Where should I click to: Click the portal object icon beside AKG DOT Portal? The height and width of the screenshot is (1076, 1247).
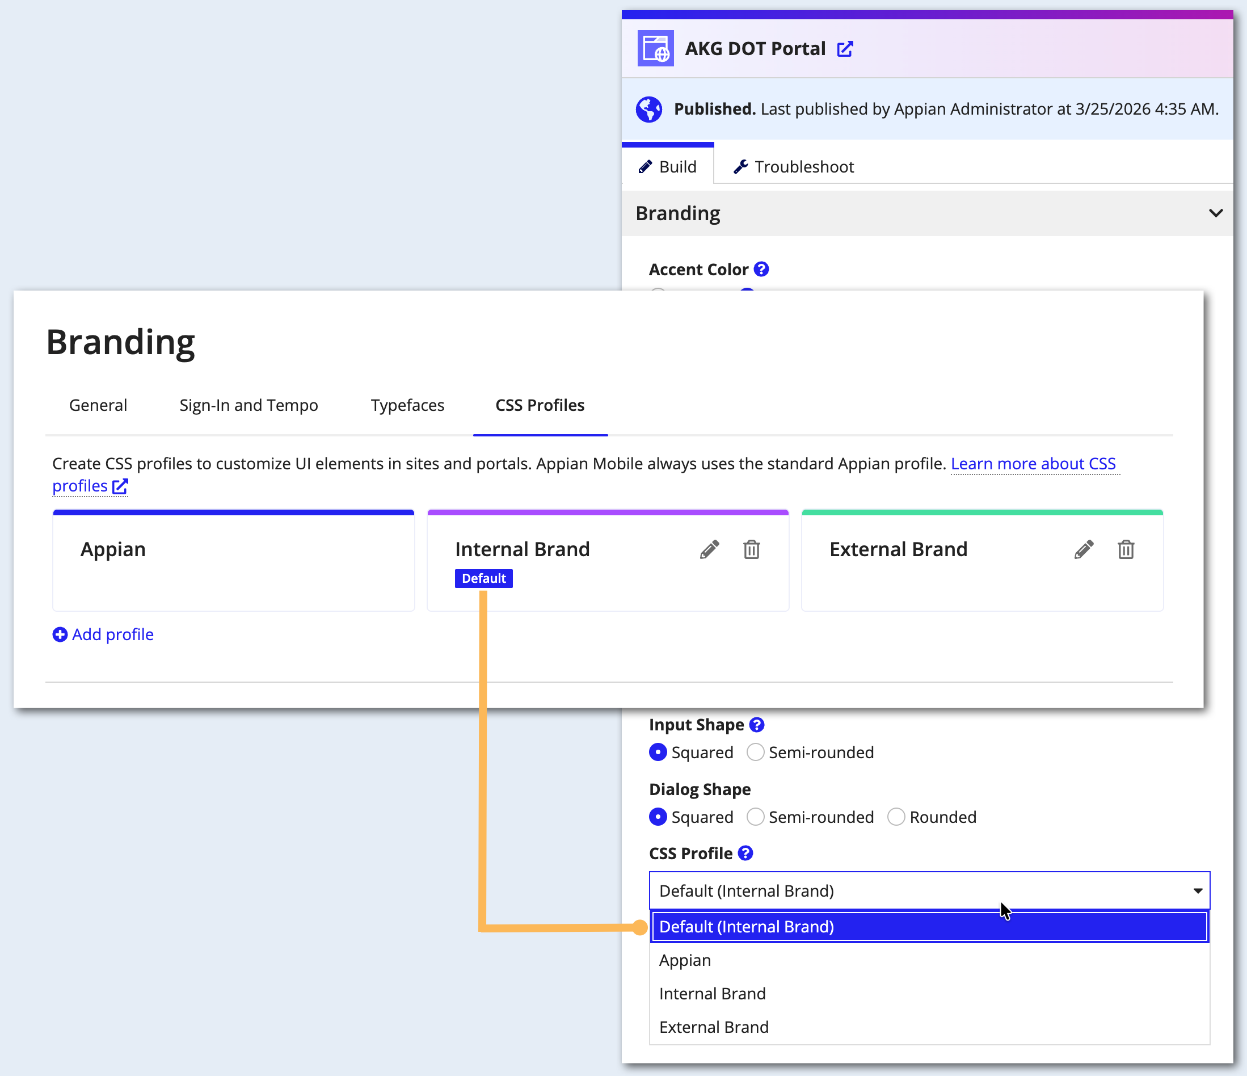pyautogui.click(x=655, y=48)
